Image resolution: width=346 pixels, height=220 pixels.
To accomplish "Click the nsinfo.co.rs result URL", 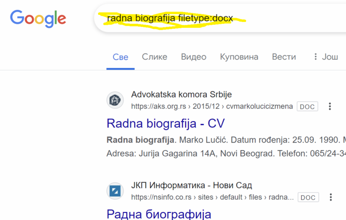I will pyautogui.click(x=212, y=197).
